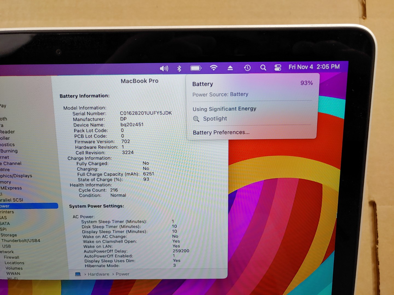Select Hardware in the path bar
This screenshot has height=295, width=394.
tap(99, 274)
